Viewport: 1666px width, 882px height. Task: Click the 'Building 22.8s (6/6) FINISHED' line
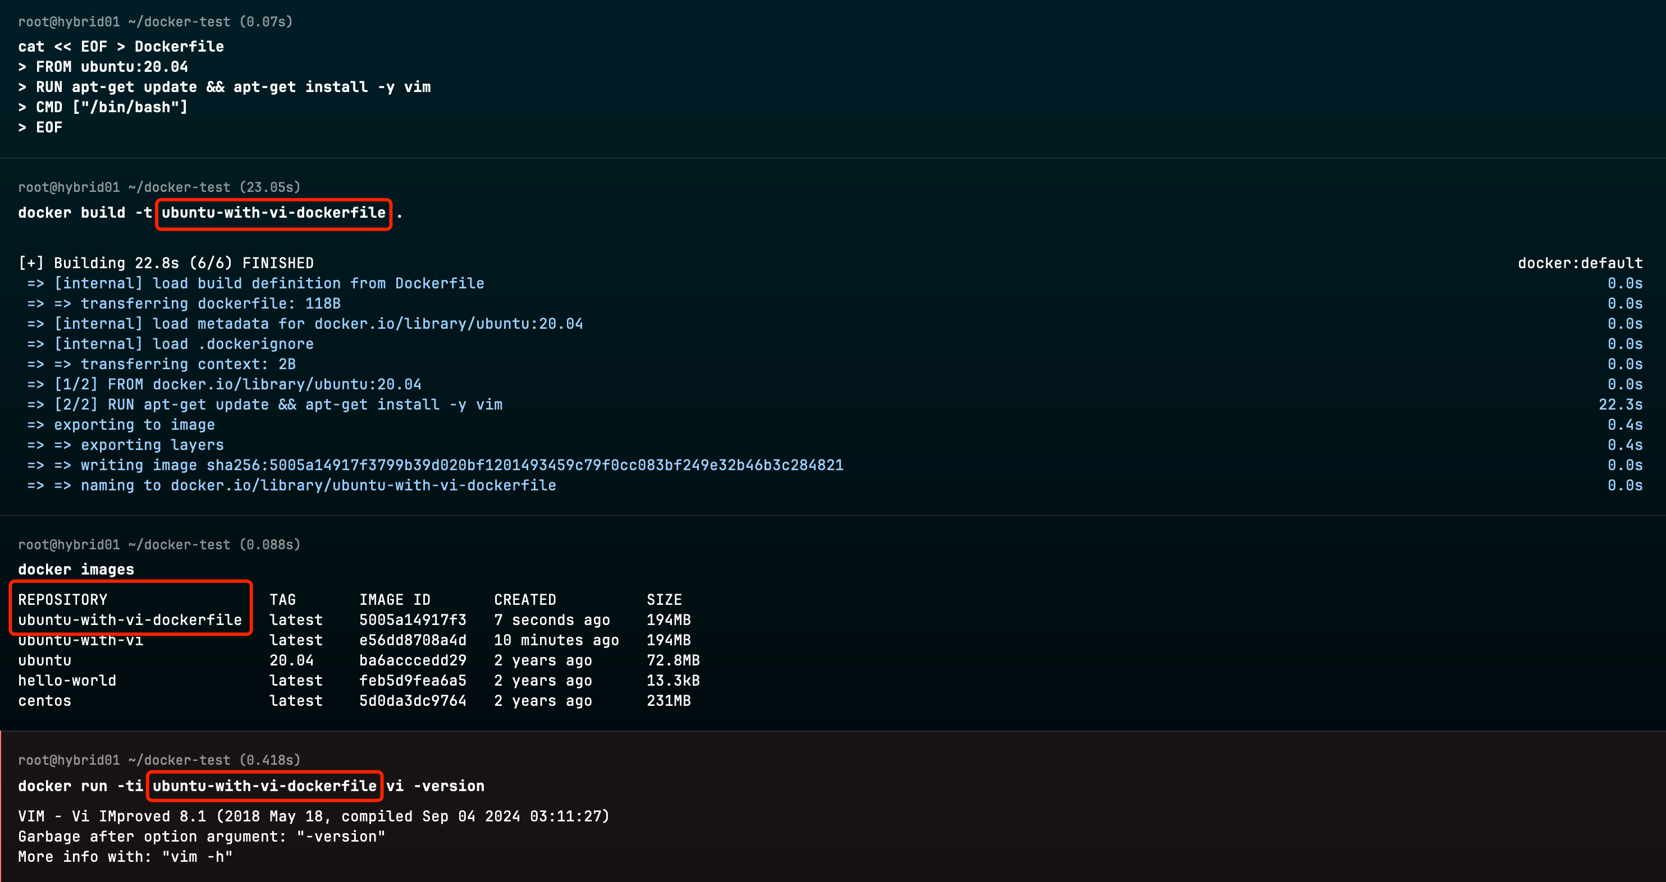click(166, 263)
